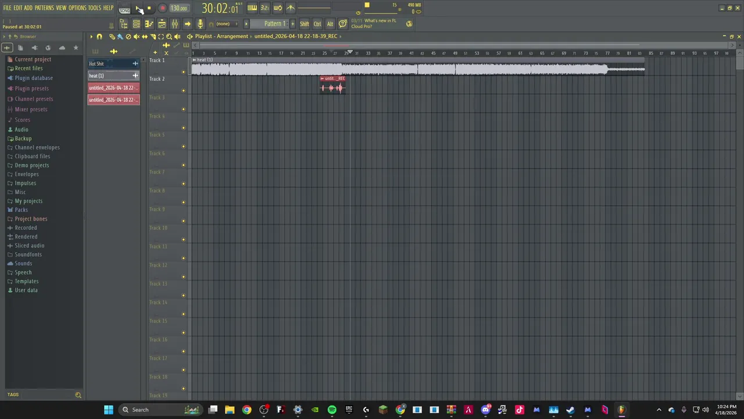Viewport: 744px width, 419px height.
Task: Toggle loop recording icon
Action: (x=277, y=8)
